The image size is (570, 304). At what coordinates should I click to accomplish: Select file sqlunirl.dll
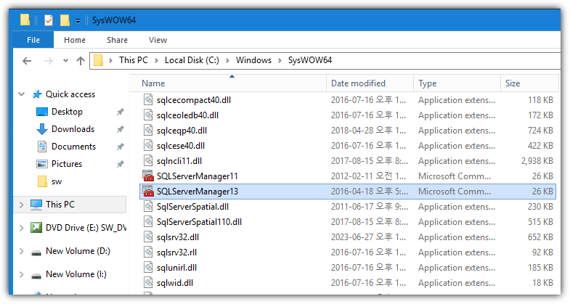point(176,268)
